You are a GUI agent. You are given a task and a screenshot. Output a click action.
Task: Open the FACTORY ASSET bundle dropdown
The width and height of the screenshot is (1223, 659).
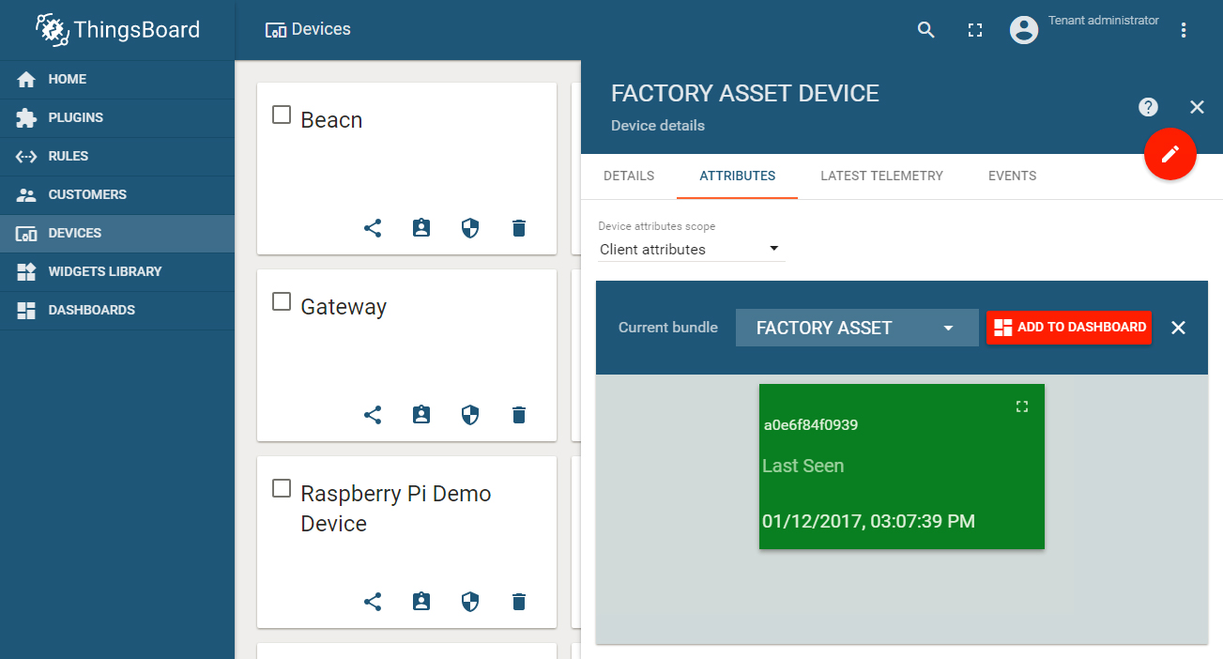coord(857,328)
